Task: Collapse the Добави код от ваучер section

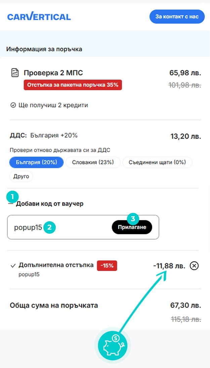Action: click(x=50, y=204)
